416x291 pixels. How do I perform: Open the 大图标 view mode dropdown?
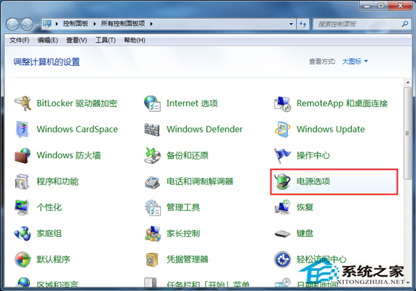[x=355, y=62]
